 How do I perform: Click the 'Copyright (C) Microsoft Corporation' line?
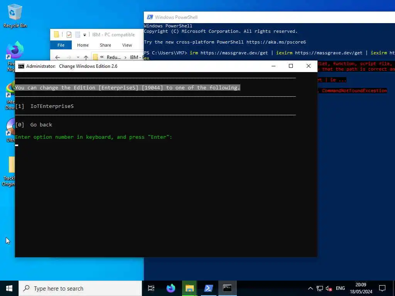point(221,31)
